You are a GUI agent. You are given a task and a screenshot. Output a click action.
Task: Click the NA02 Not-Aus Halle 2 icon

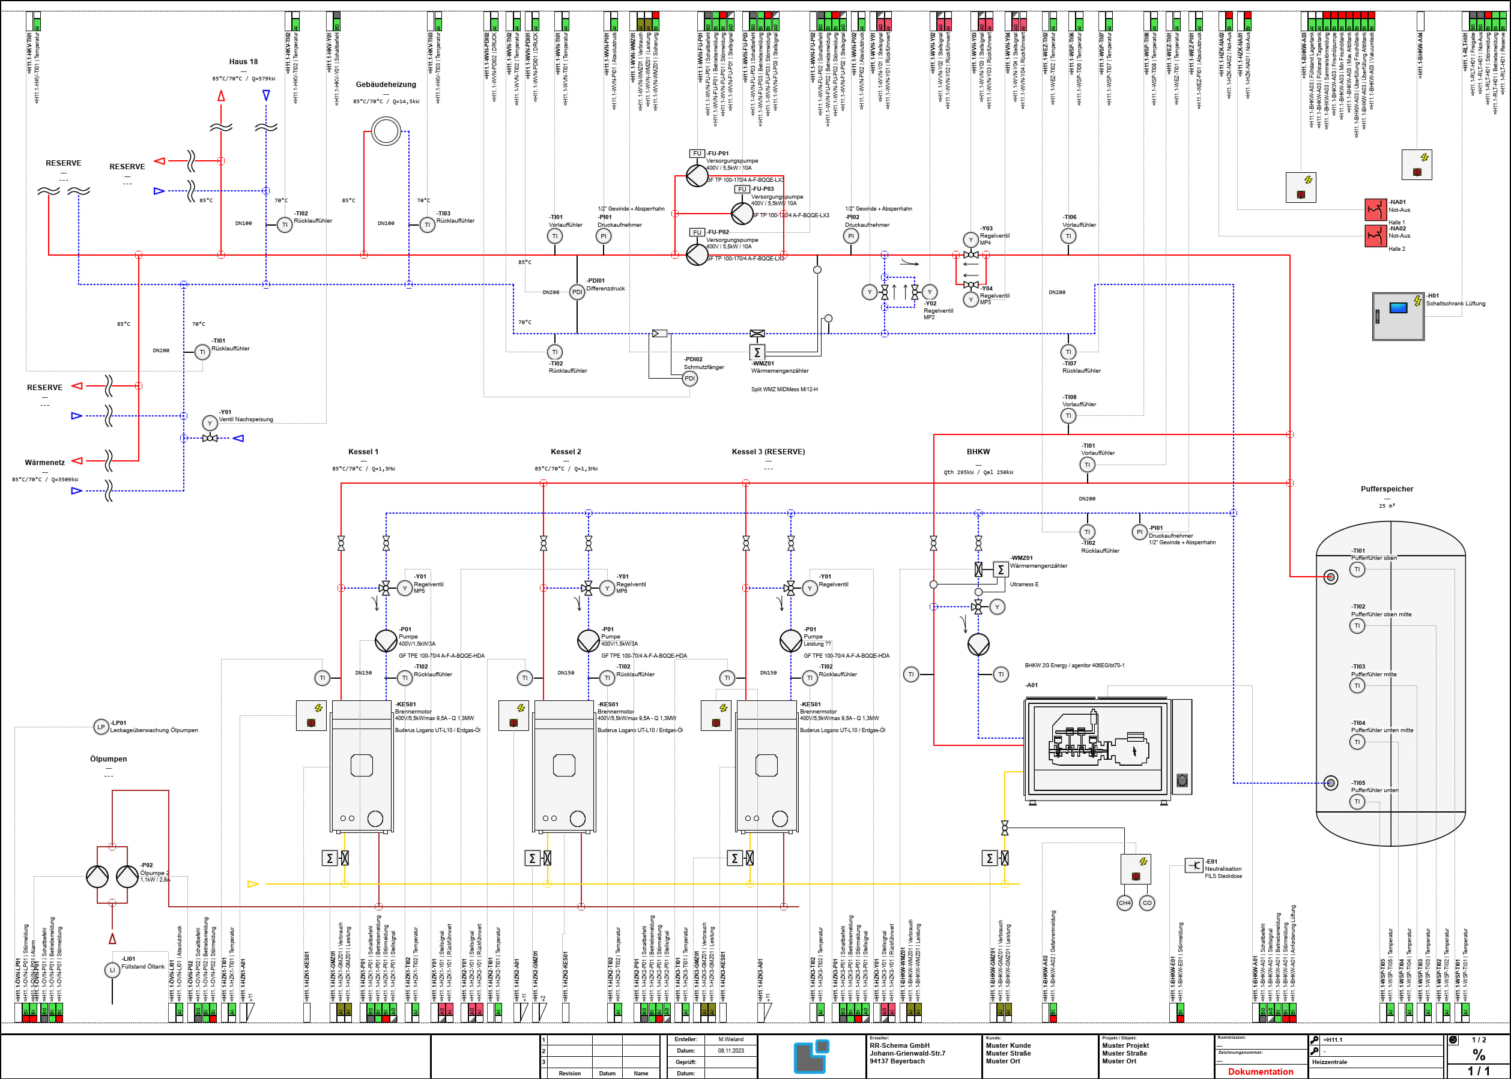(x=1375, y=236)
